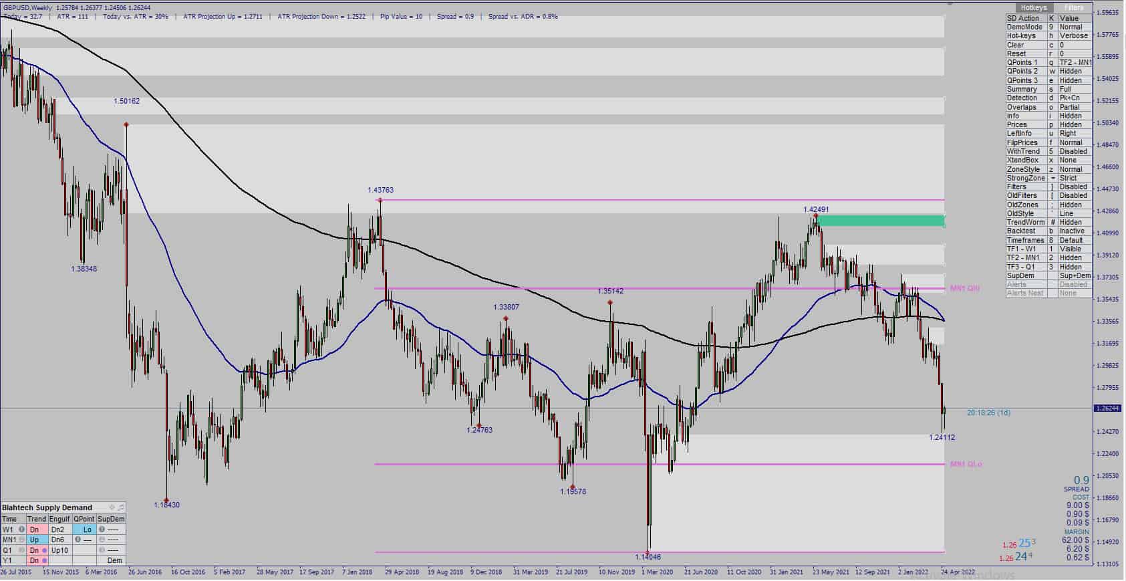Screen dimensions: 1126x581
Task: Click the info icon in MN1 QPoint cell
Action: tap(78, 540)
